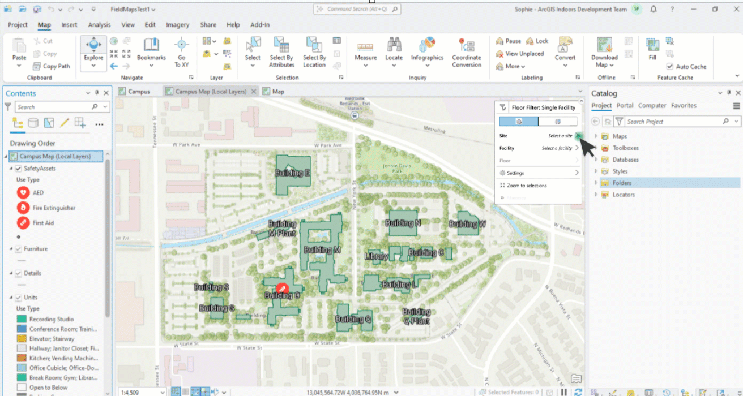The width and height of the screenshot is (743, 396).
Task: Switch to List By Selection view
Action: point(49,123)
